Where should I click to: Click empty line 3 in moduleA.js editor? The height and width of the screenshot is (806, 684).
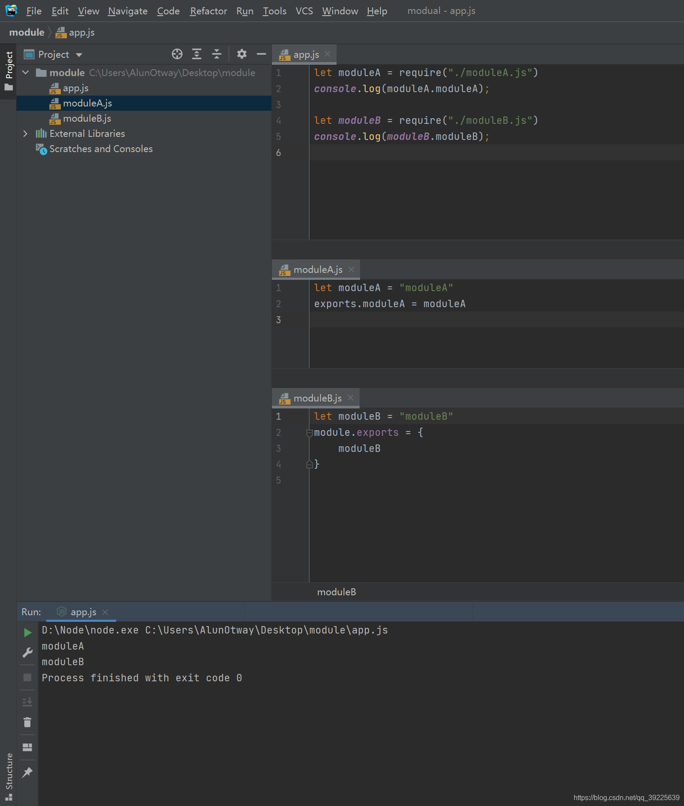tap(496, 320)
